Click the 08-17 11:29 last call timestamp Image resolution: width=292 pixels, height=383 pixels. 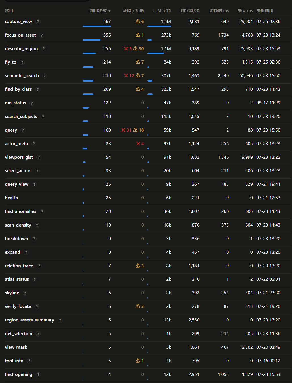coord(268,103)
